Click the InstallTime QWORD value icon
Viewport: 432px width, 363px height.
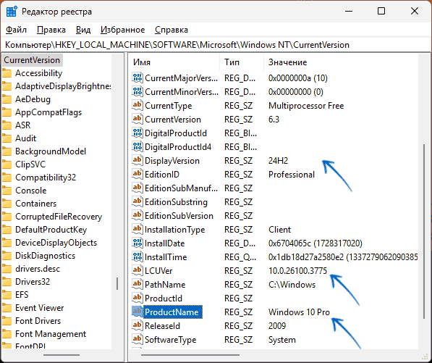137,257
